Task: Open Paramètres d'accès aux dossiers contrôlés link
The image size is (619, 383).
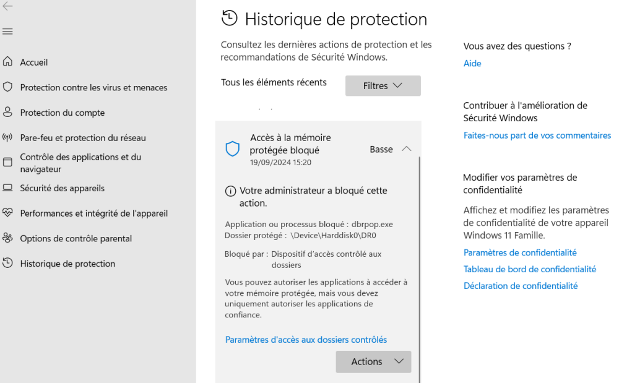Action: (306, 340)
